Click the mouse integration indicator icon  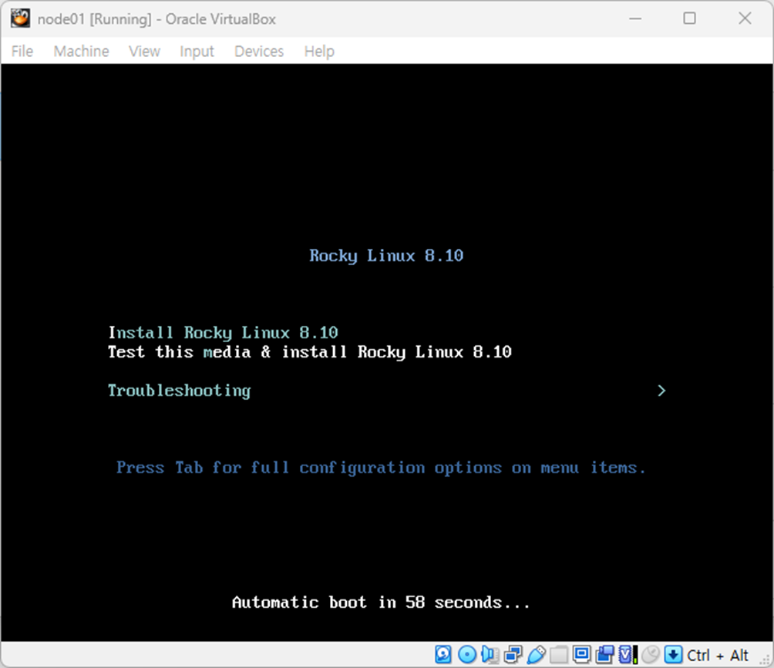(x=651, y=655)
